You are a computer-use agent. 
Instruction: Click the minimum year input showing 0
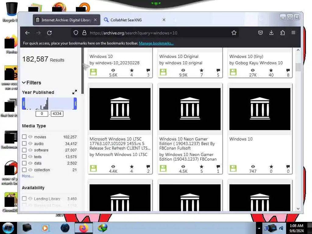42,114
